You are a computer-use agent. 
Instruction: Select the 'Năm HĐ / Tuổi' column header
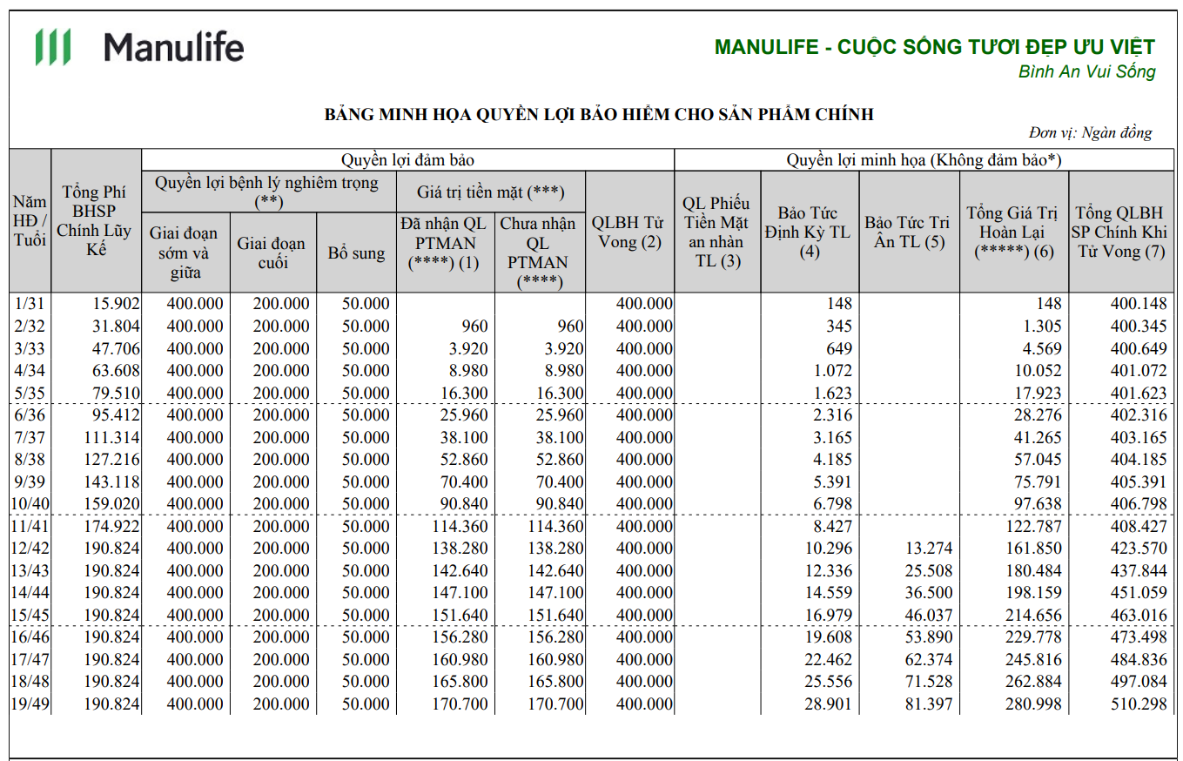click(30, 221)
